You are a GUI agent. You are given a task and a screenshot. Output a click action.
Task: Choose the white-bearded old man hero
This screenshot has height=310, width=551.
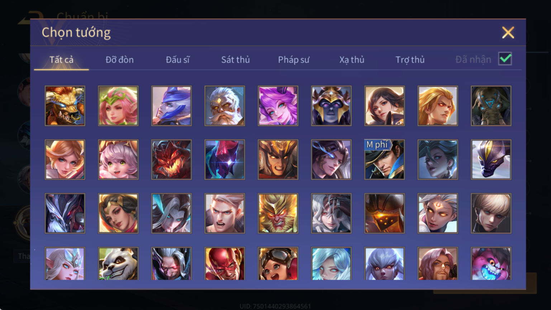click(x=225, y=106)
